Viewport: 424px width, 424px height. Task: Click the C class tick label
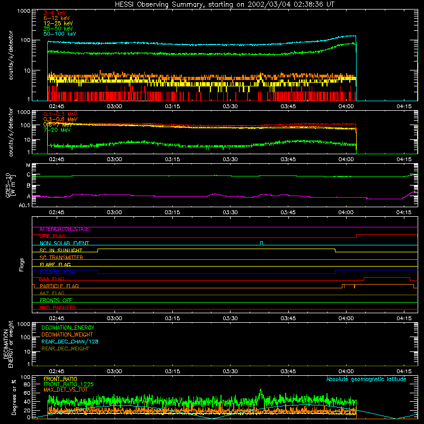pos(29,175)
